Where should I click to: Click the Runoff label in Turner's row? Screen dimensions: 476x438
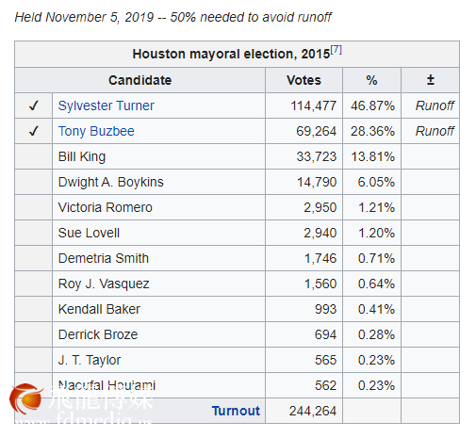point(435,105)
